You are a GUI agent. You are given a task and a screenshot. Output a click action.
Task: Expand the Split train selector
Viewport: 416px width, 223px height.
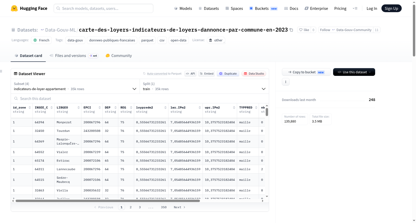point(204,86)
